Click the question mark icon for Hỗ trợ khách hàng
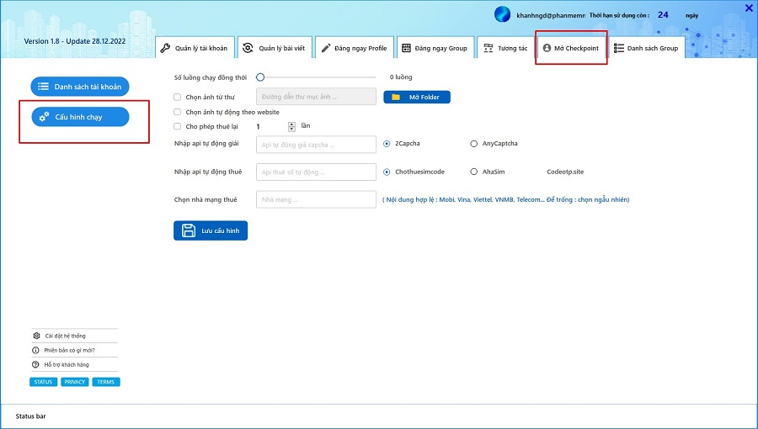758x429 pixels. point(35,364)
